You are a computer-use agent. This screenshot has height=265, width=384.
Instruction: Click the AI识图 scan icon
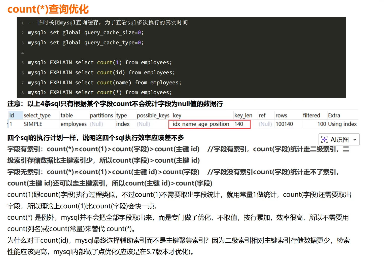325,139
